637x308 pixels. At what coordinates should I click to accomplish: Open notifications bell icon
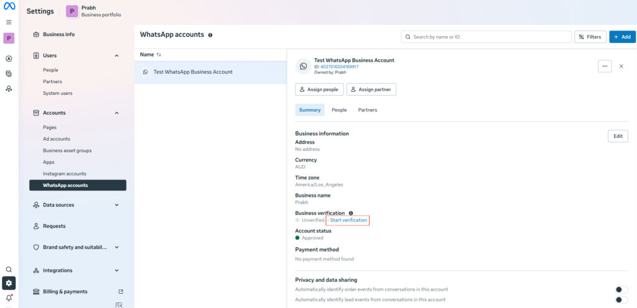point(9,298)
